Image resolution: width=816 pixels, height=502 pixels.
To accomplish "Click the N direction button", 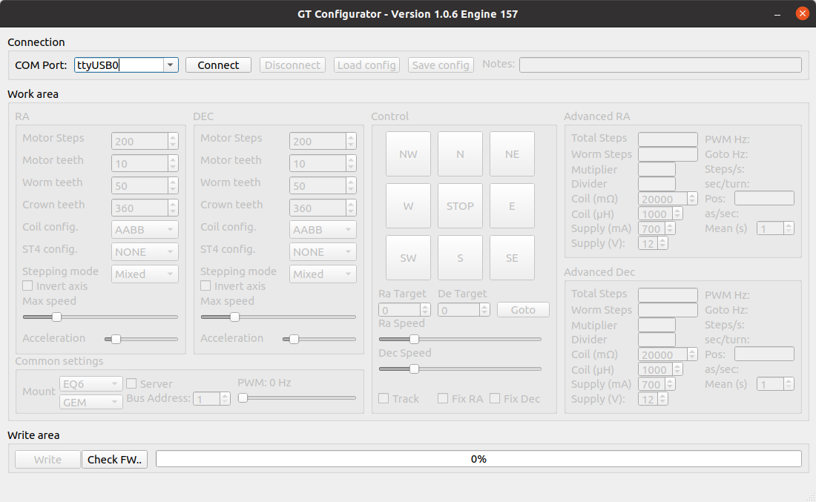I will point(460,154).
